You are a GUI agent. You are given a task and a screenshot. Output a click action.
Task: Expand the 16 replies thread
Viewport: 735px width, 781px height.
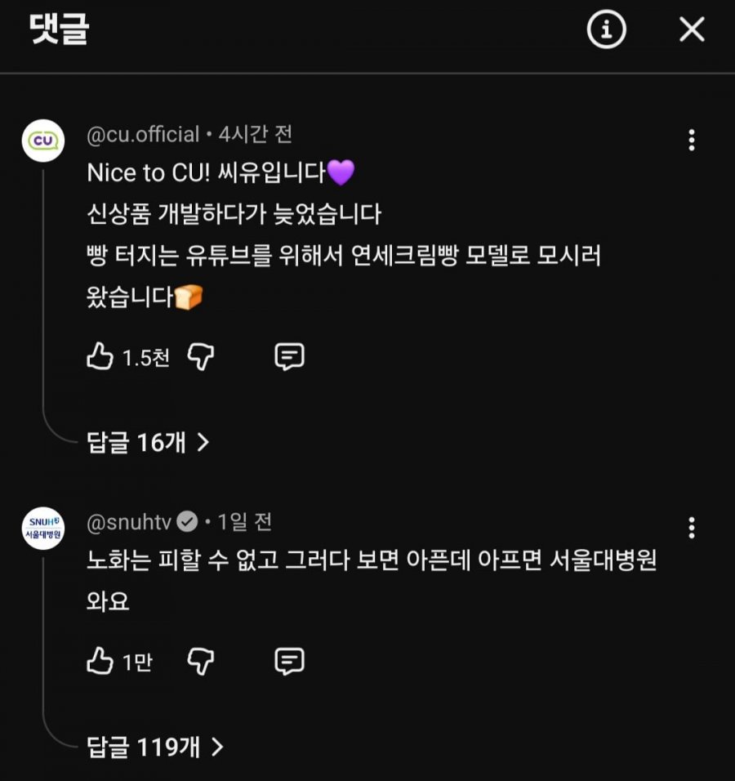coord(148,442)
